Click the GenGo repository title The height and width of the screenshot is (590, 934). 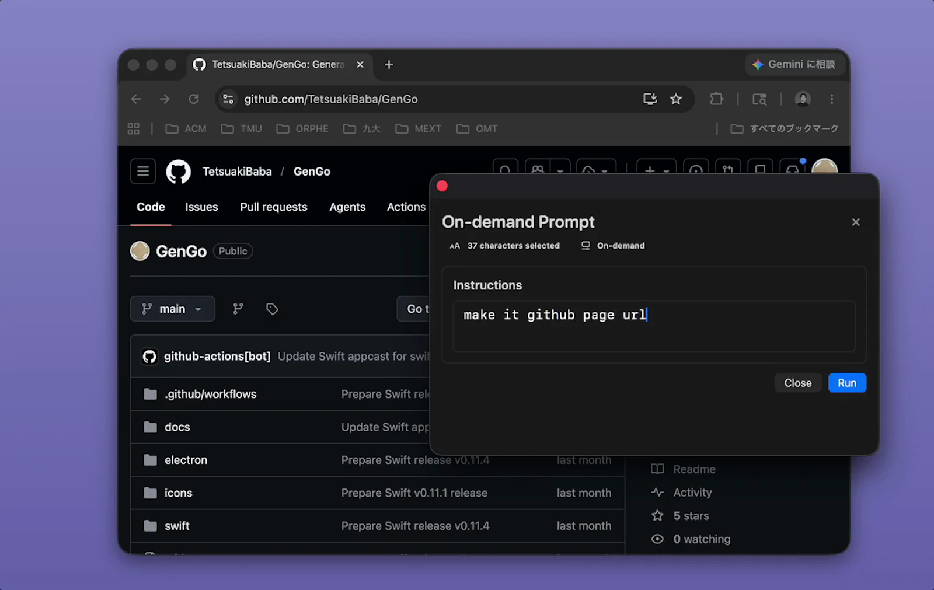click(181, 252)
